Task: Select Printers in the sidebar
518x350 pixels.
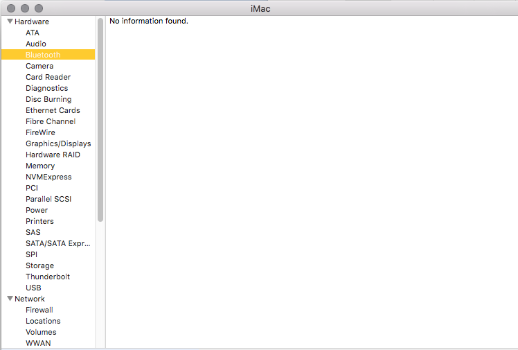Action: (39, 221)
